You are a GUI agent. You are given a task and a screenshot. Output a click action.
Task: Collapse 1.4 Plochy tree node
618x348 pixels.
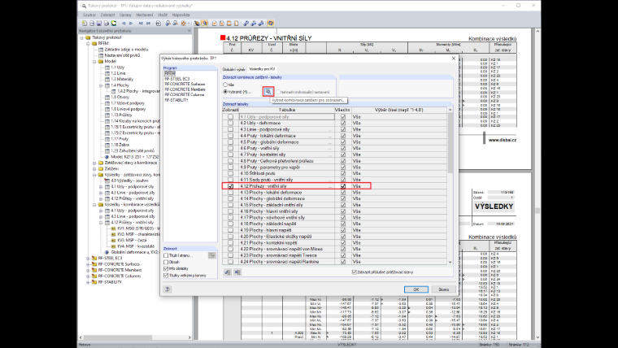(x=101, y=85)
